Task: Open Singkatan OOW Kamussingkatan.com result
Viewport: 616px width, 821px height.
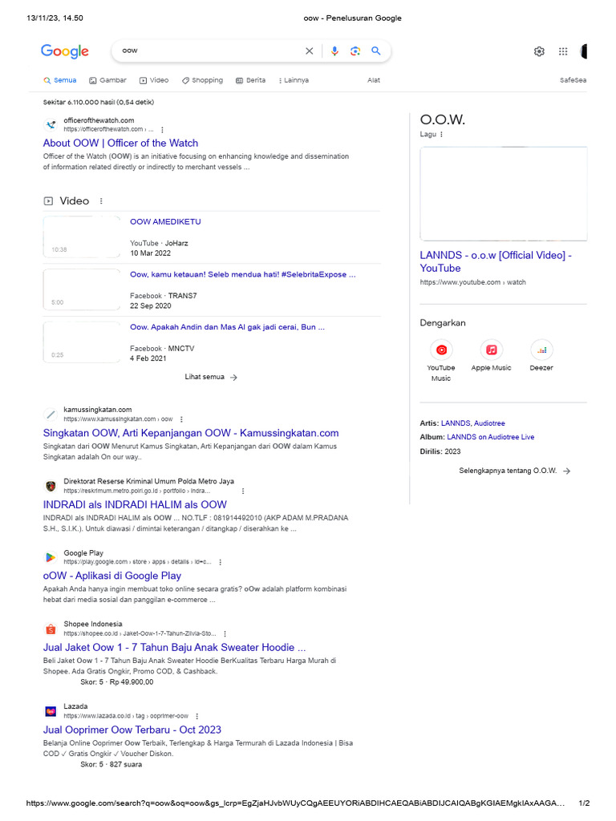Action: pyautogui.click(x=191, y=433)
